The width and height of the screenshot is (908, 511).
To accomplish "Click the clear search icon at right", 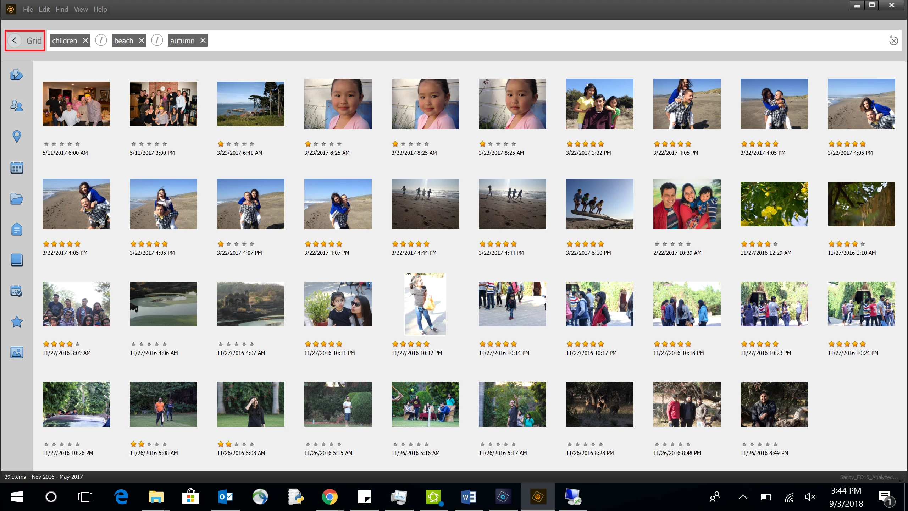I will coord(893,41).
